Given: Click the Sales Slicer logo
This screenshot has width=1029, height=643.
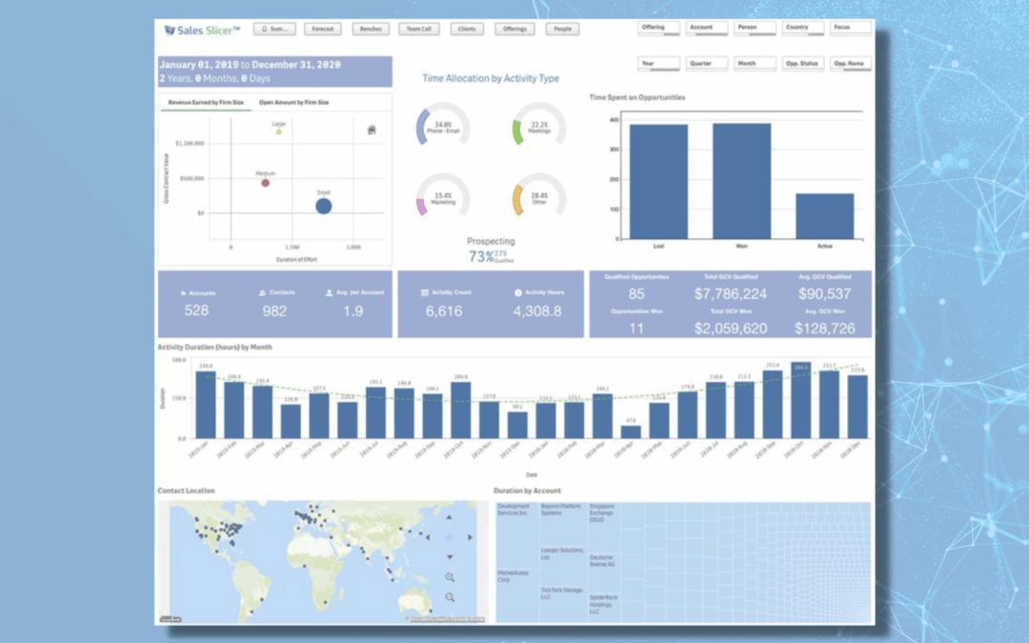Looking at the screenshot, I should pos(202,30).
